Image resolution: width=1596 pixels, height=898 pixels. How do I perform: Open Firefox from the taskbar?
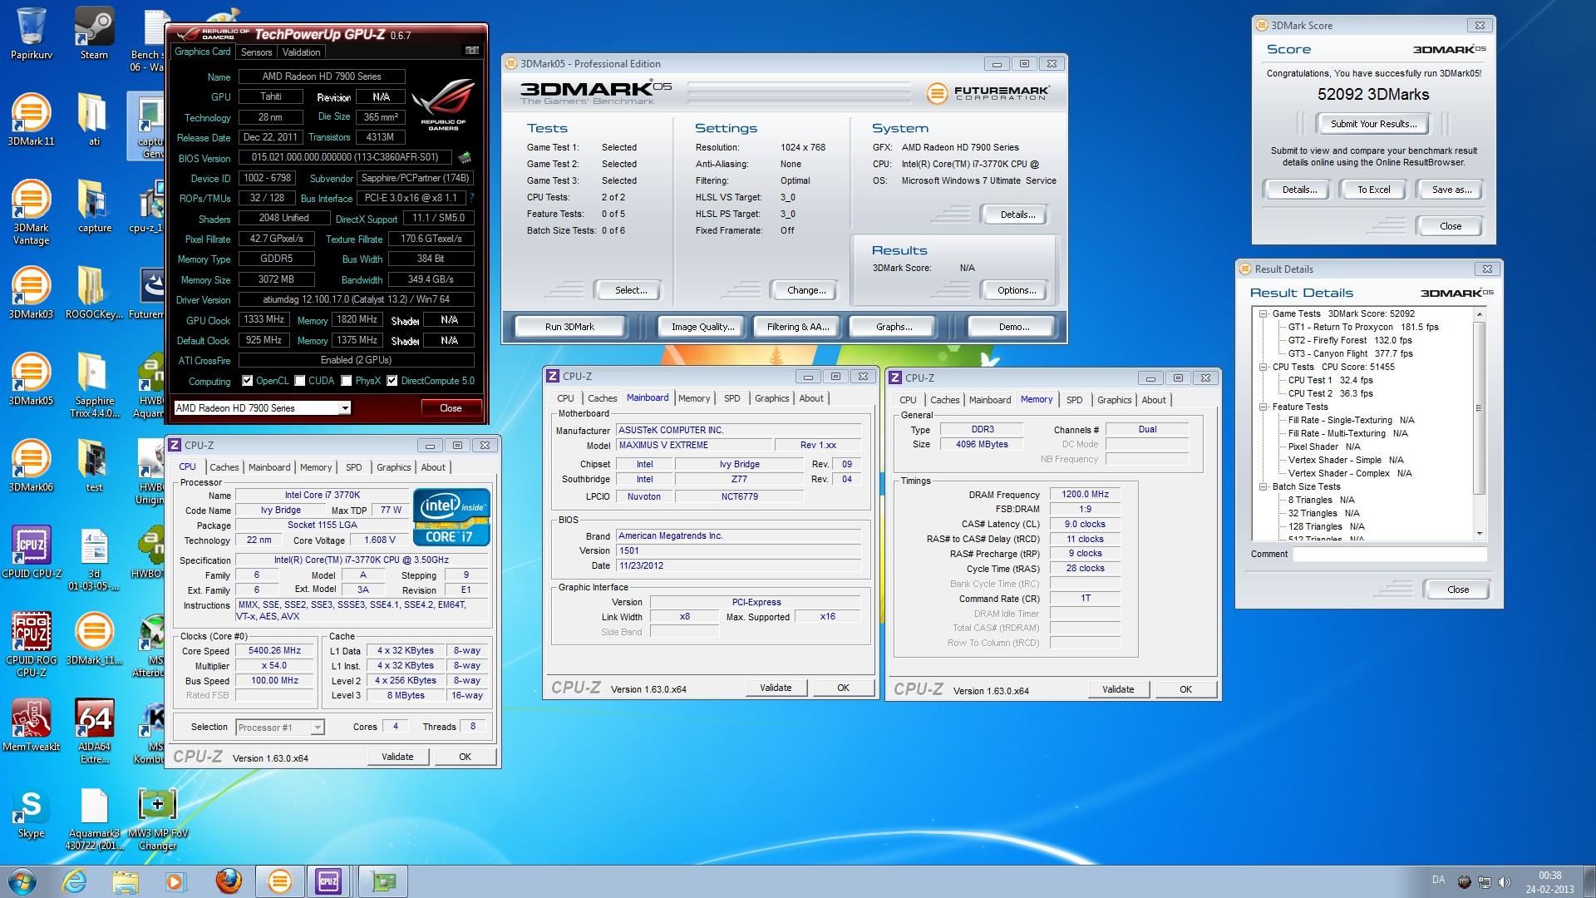(x=229, y=881)
